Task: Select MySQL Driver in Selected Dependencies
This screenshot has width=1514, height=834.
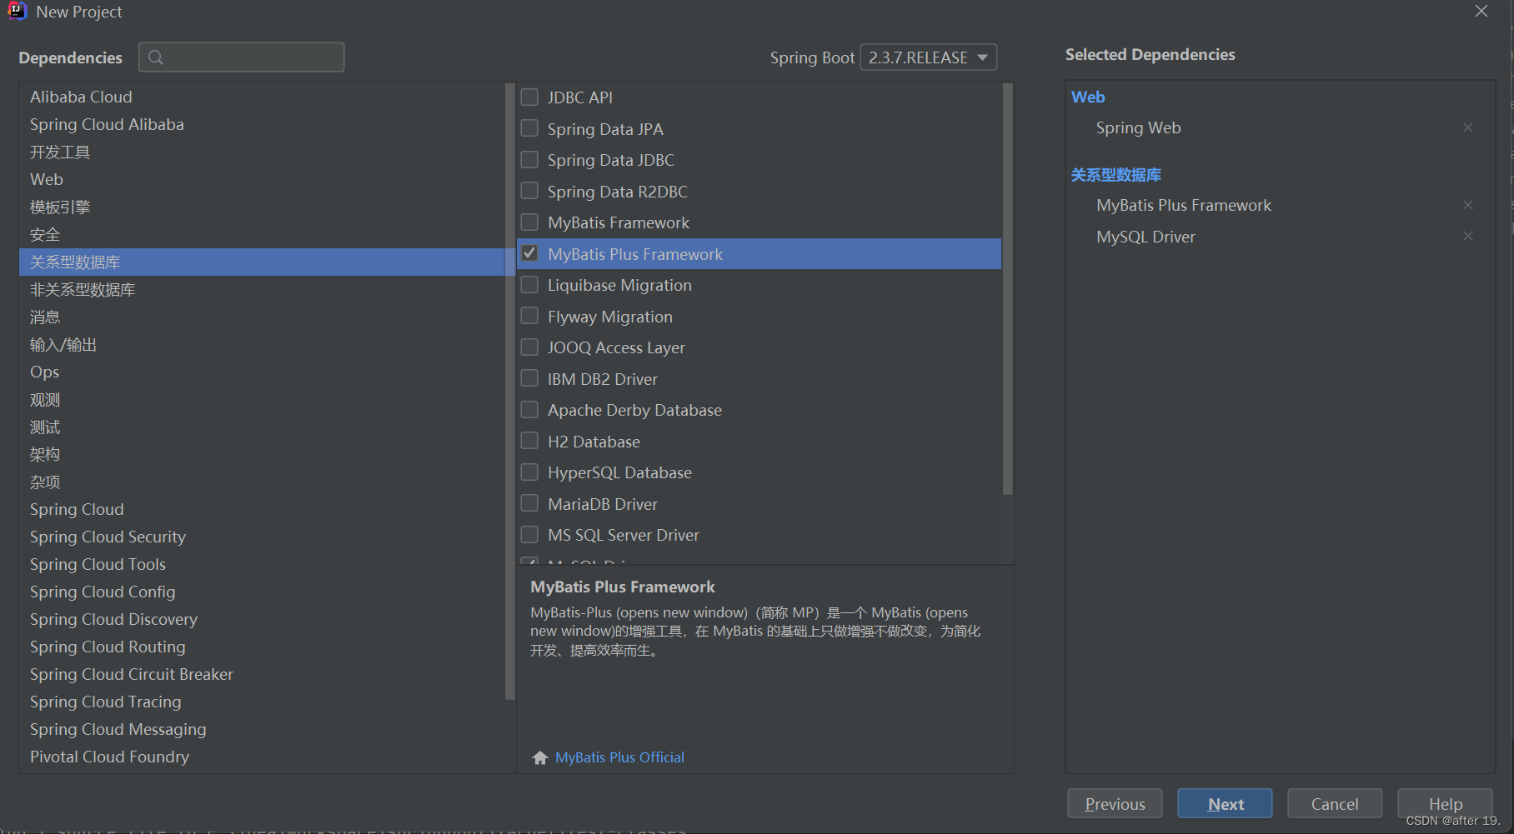Action: pos(1146,237)
